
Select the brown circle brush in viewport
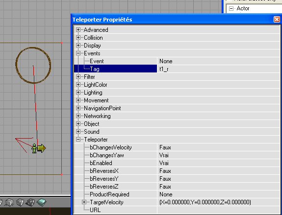coord(33,65)
